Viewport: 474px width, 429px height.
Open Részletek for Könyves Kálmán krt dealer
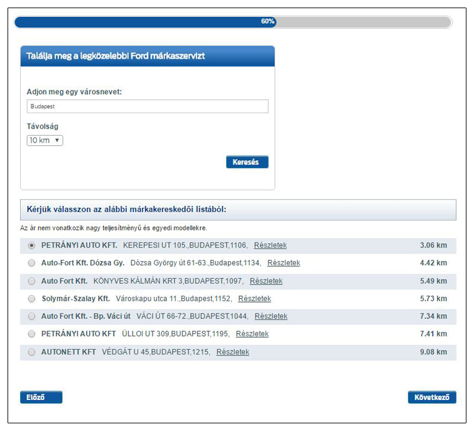click(x=266, y=281)
